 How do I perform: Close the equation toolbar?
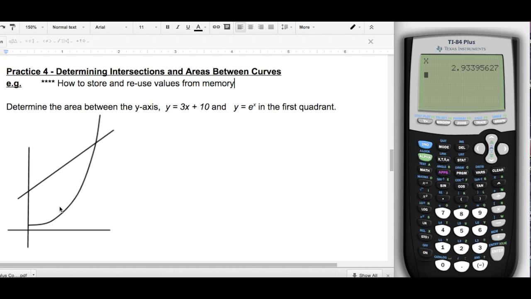[x=371, y=42]
